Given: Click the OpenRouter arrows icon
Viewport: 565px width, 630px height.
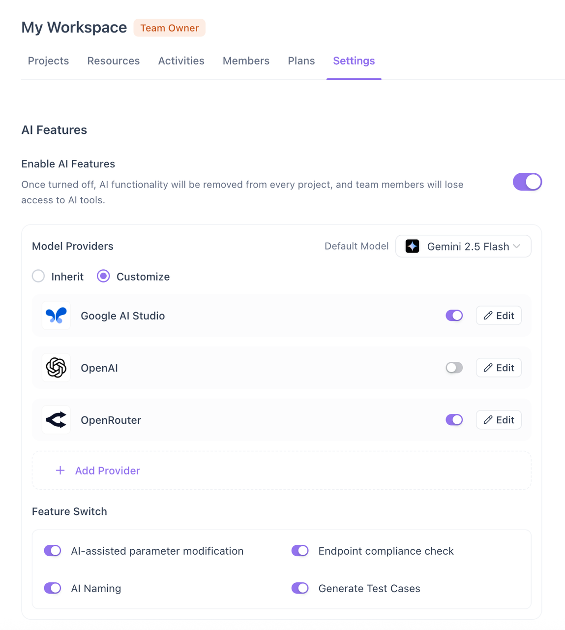Looking at the screenshot, I should click(56, 420).
